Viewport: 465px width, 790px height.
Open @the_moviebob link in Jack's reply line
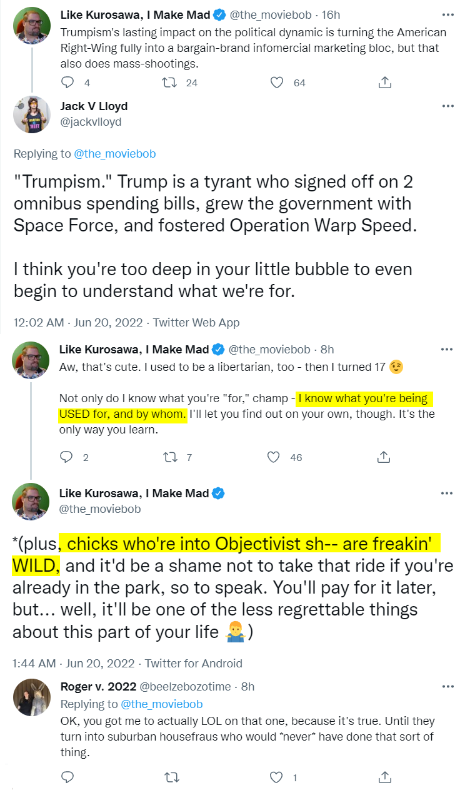(114, 154)
